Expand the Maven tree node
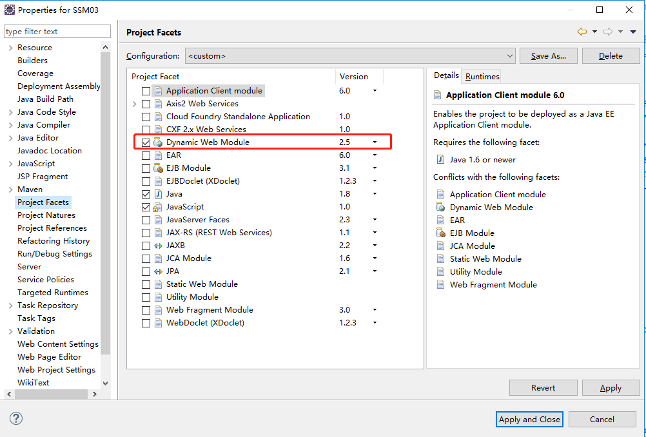 point(10,189)
